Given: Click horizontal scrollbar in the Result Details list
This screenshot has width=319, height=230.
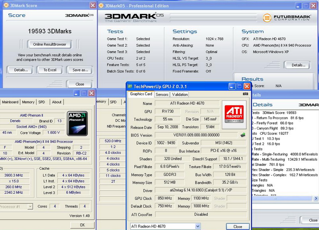Looking at the screenshot, I should (282, 198).
